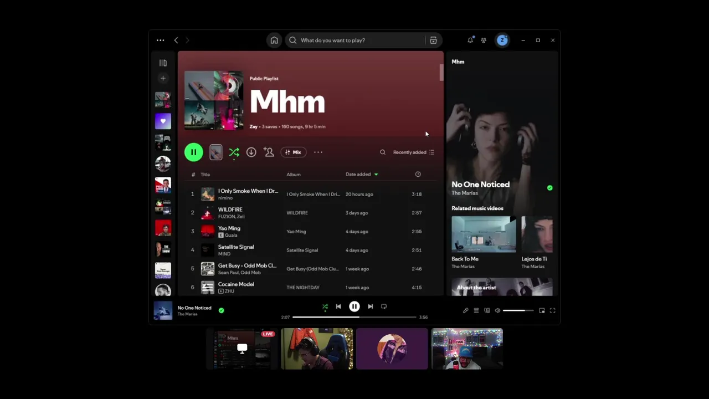Open artist Zay on playlist header
Screen dimensions: 709x399
pyautogui.click(x=254, y=126)
